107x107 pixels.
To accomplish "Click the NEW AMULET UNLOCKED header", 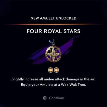I will pos(53,18).
